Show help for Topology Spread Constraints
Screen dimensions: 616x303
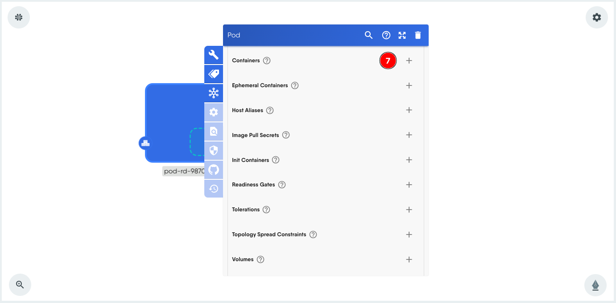point(313,234)
